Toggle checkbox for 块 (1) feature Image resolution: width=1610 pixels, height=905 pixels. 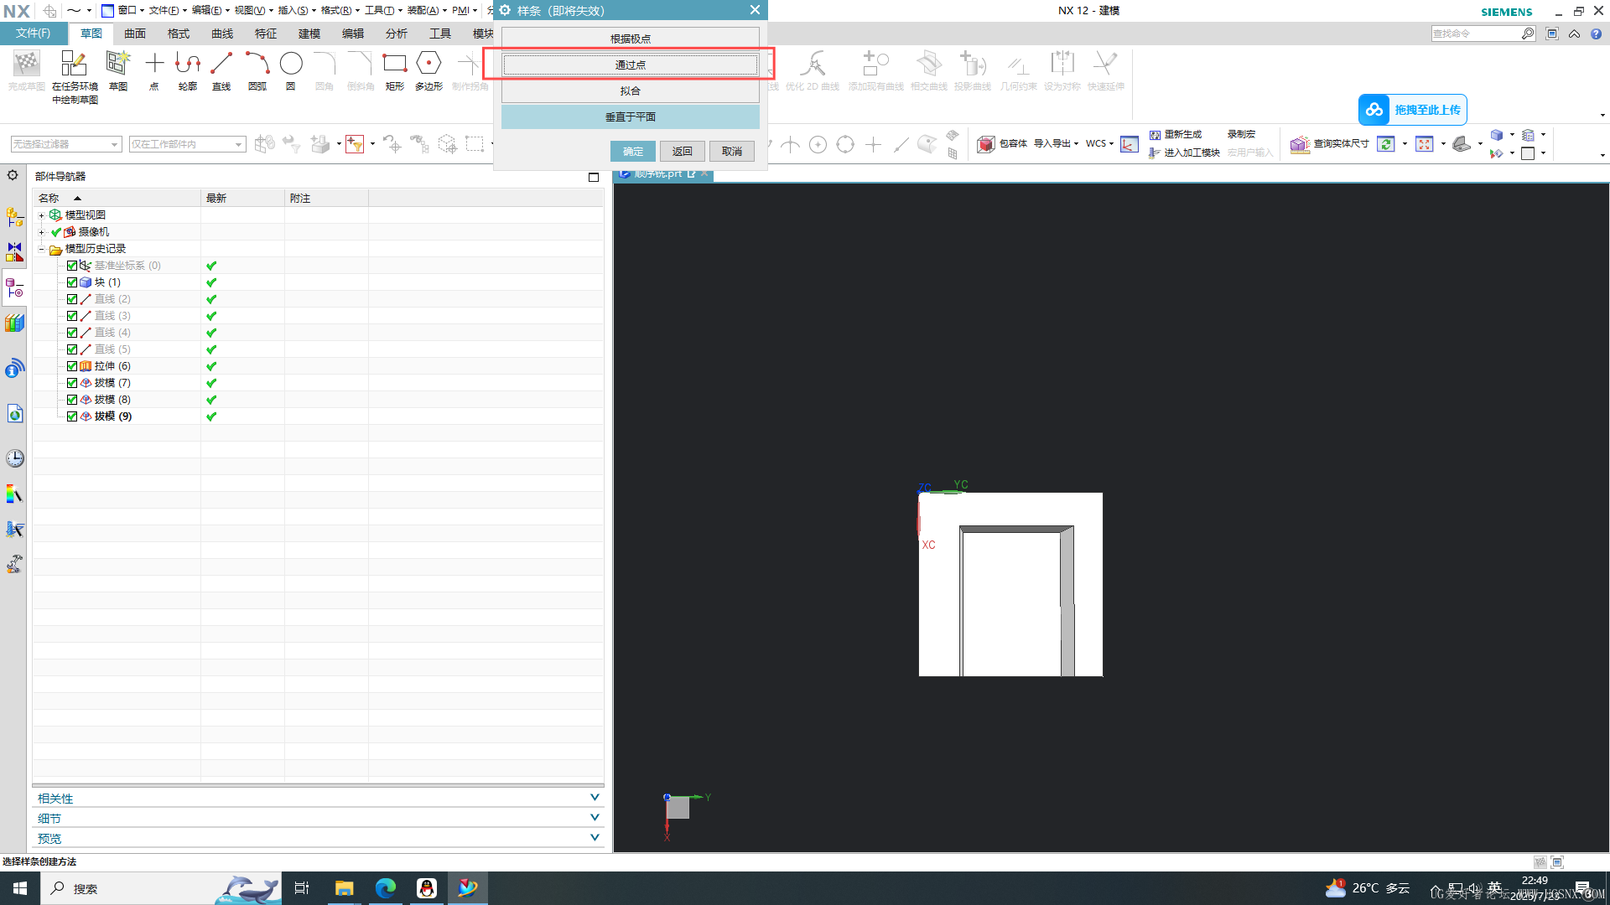pos(72,282)
